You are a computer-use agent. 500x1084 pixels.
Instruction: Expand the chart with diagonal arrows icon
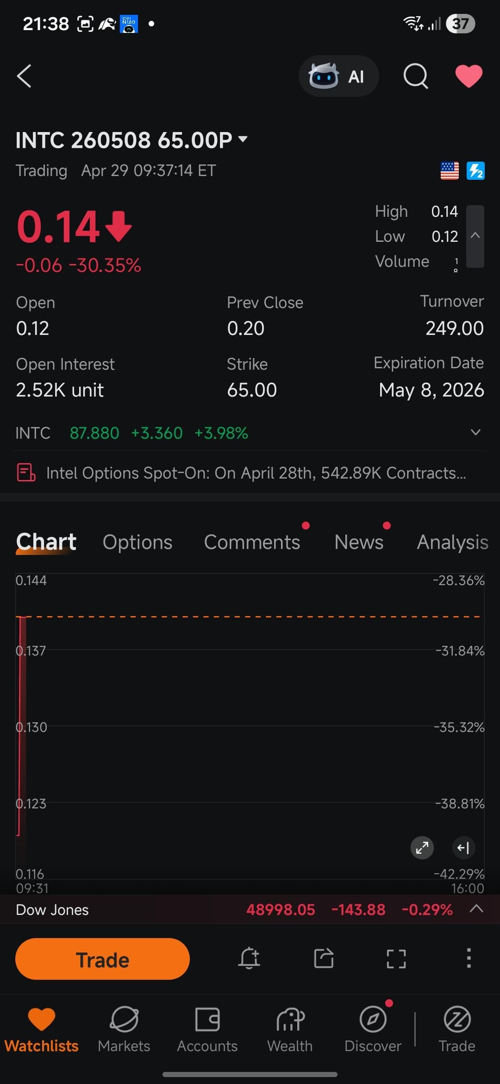tap(422, 848)
